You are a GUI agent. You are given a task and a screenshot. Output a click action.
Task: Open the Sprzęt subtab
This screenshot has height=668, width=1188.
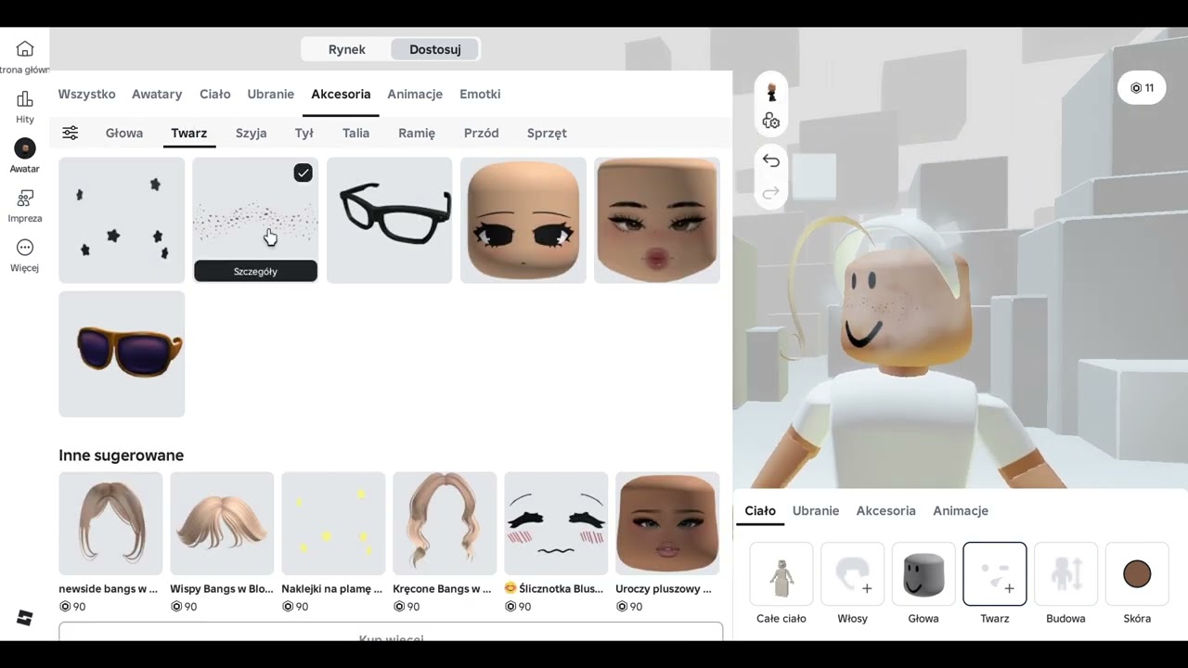click(547, 133)
